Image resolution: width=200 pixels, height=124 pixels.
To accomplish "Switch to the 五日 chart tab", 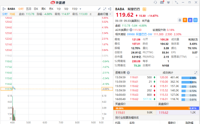I will (x=29, y=9).
